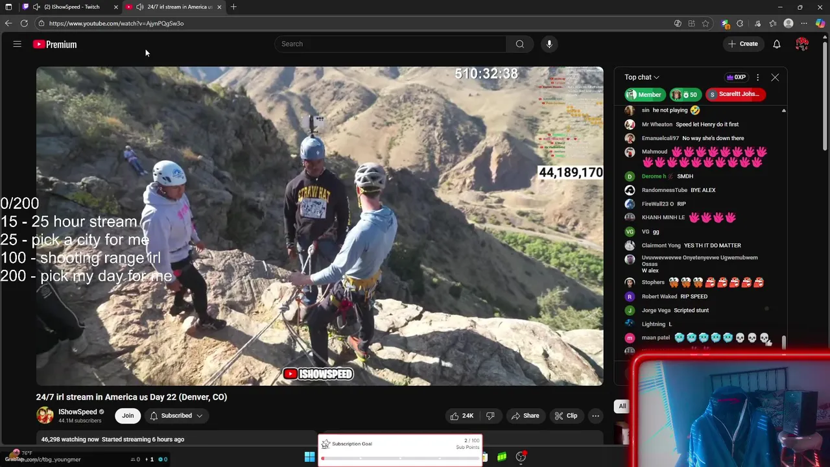Image resolution: width=830 pixels, height=467 pixels.
Task: Share the video
Action: click(525, 416)
